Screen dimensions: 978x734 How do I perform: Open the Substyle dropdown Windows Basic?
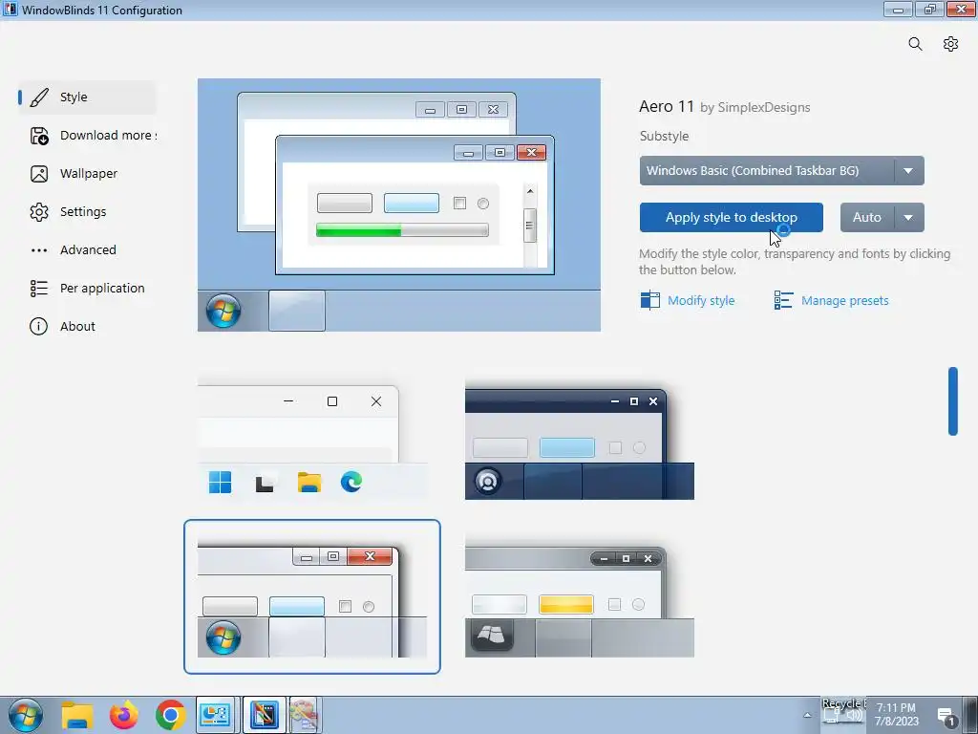[x=781, y=170]
